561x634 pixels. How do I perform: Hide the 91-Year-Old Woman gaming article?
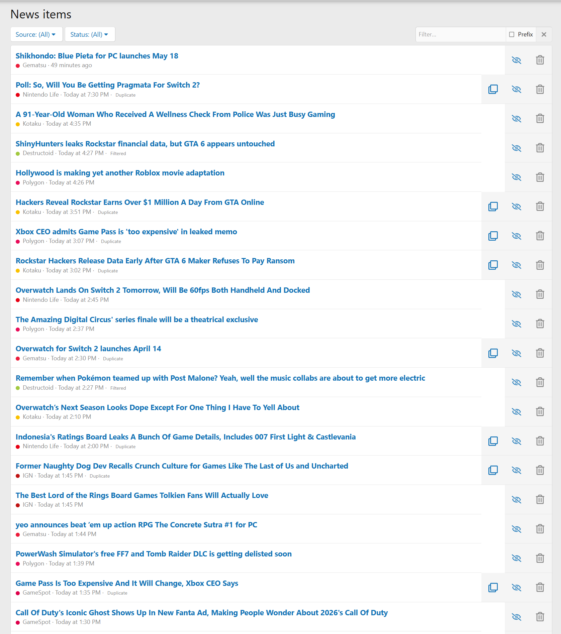(x=517, y=119)
